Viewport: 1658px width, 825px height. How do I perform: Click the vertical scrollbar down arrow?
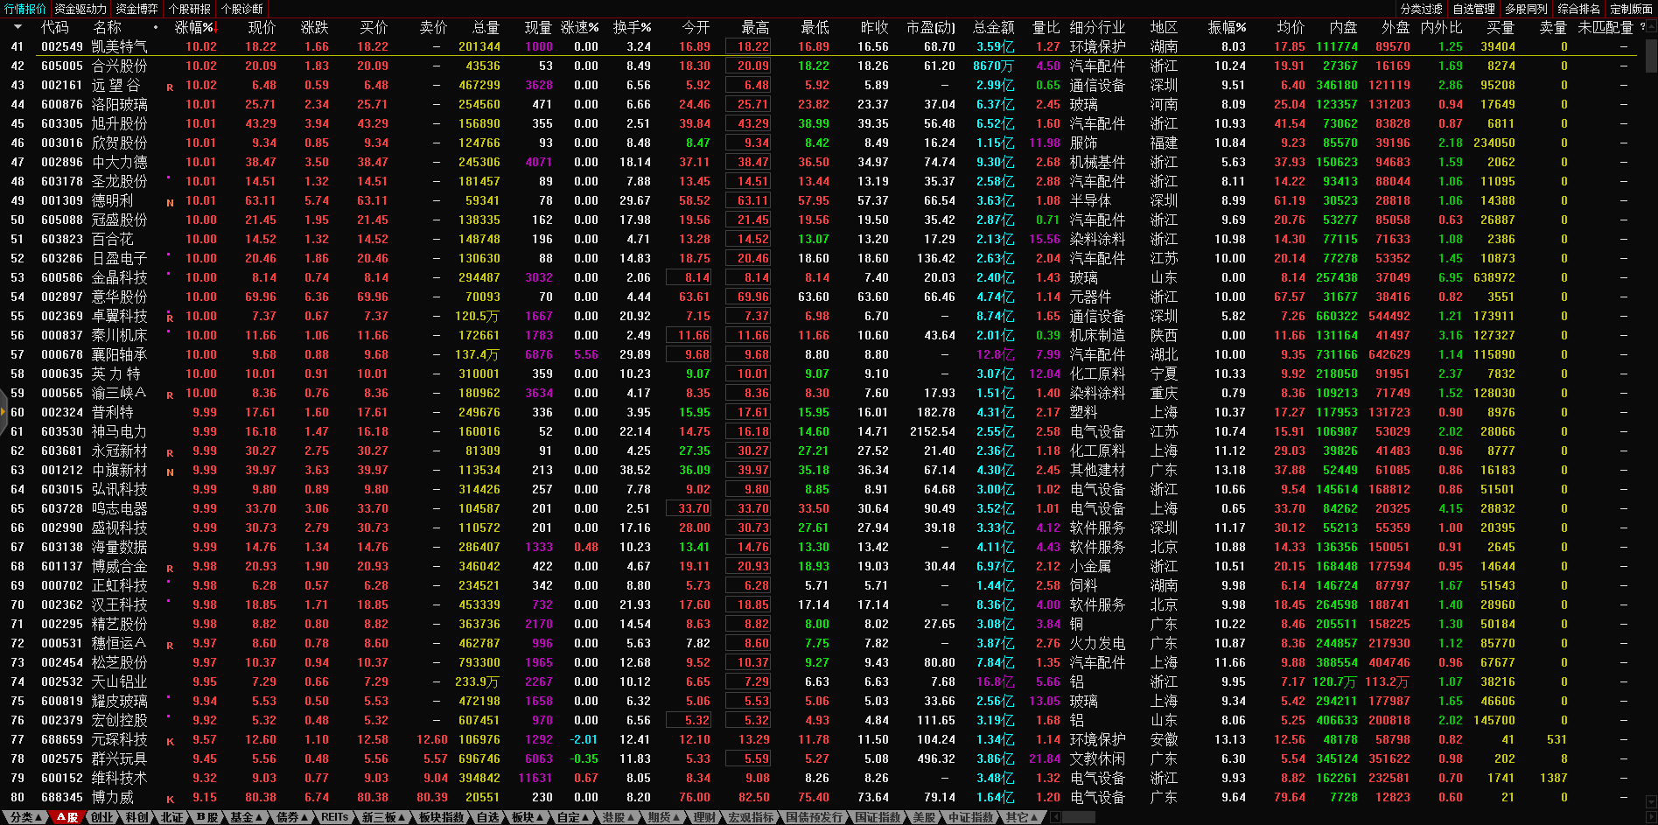click(x=1651, y=801)
